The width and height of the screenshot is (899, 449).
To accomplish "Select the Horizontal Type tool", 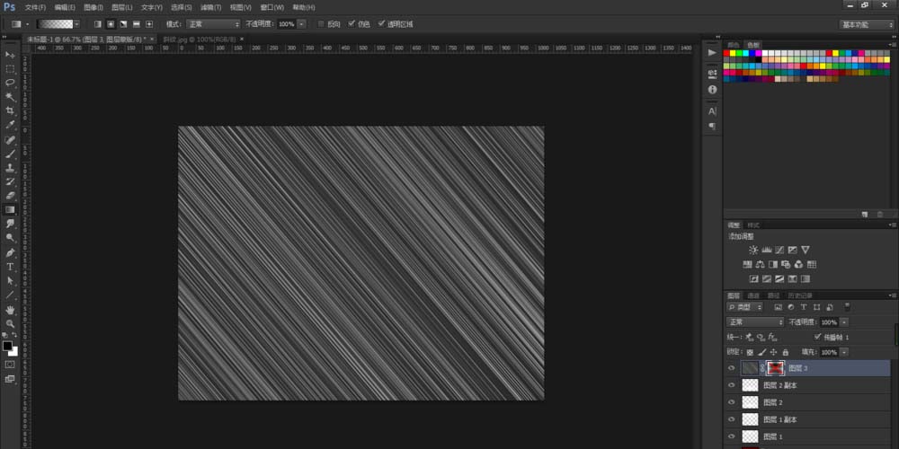I will [10, 267].
